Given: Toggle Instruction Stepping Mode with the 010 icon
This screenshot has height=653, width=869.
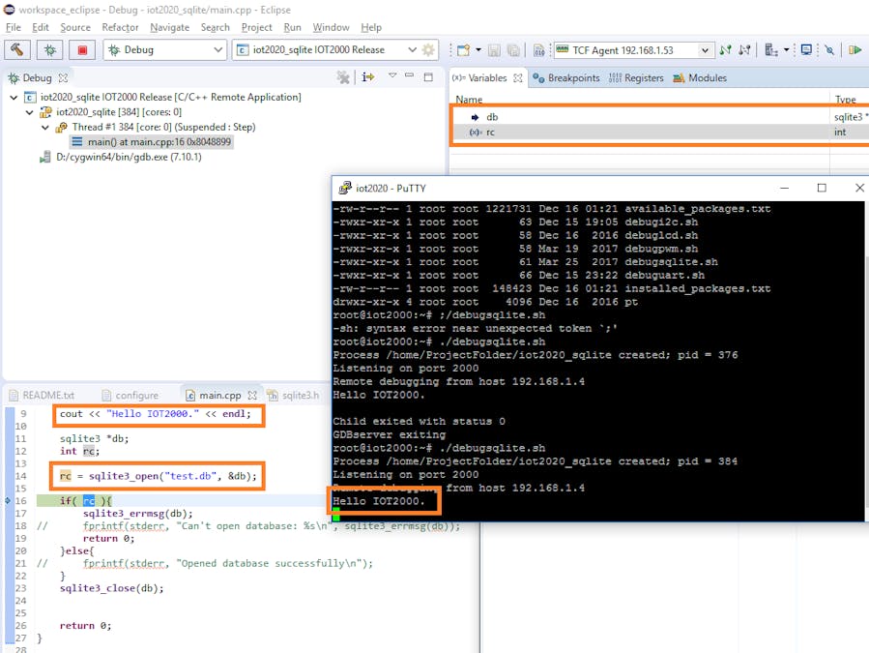Looking at the screenshot, I should pos(539,47).
